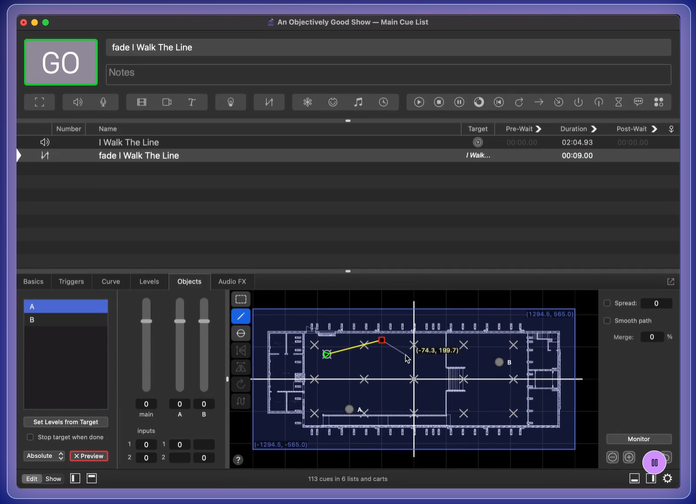Add a Timecode cue with the clock icon
Viewport: 696px width, 504px height.
pos(384,102)
